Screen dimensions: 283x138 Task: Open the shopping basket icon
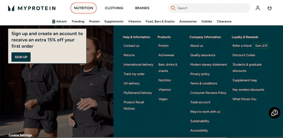(269, 8)
